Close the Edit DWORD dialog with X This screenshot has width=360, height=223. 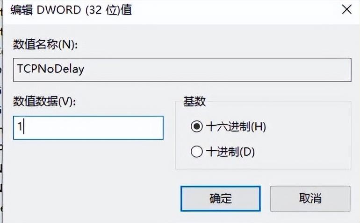pos(346,9)
